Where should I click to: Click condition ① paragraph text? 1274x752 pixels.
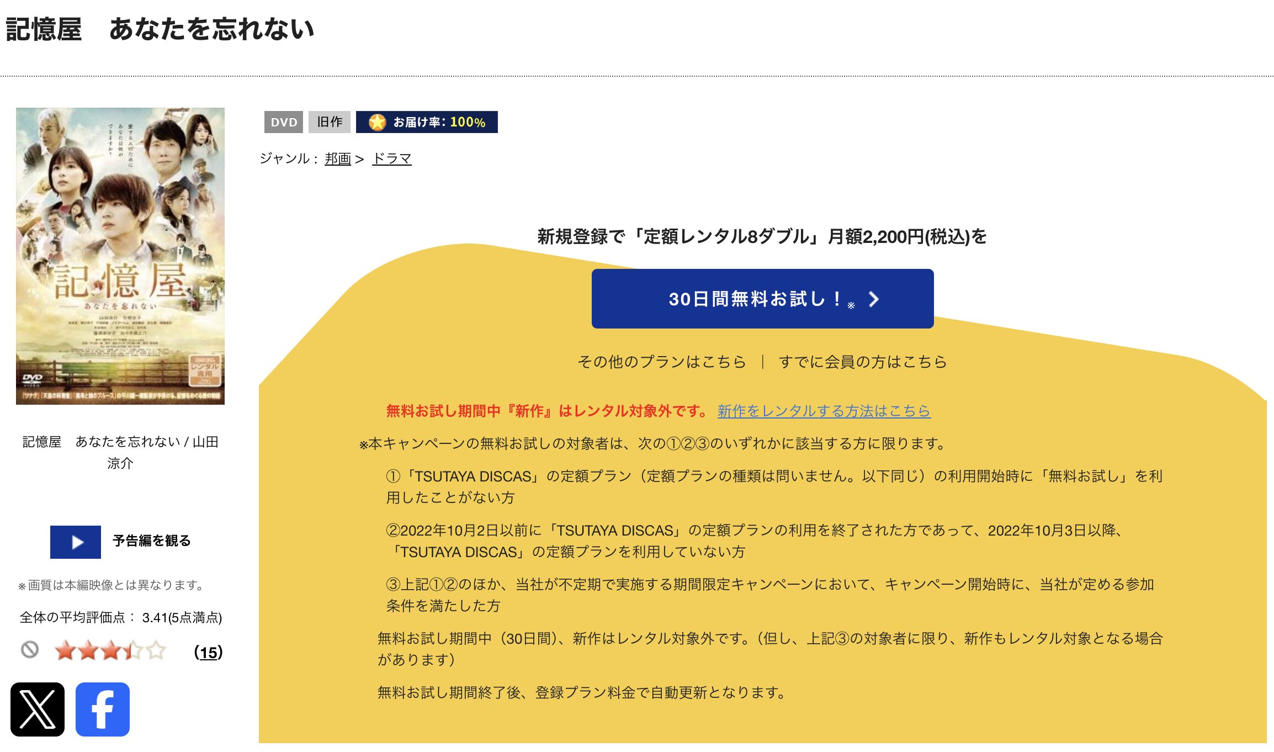coord(774,486)
